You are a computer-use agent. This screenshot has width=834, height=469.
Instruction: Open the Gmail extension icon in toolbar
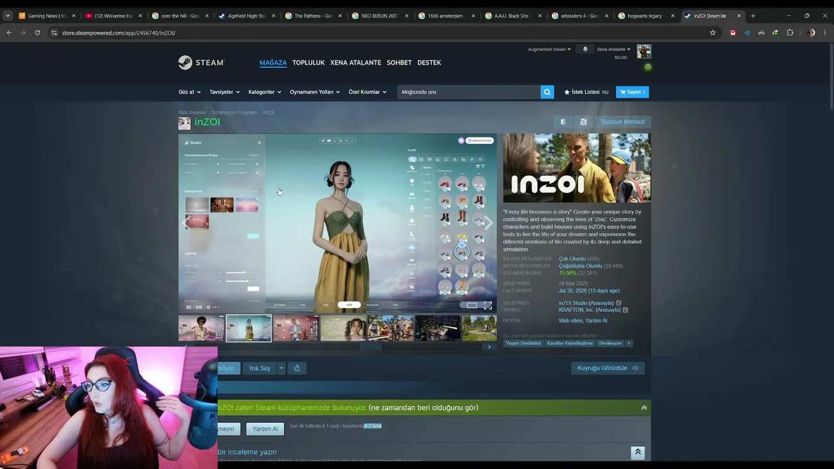(733, 33)
